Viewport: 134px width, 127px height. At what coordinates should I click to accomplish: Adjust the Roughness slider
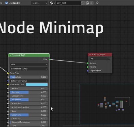point(29,100)
